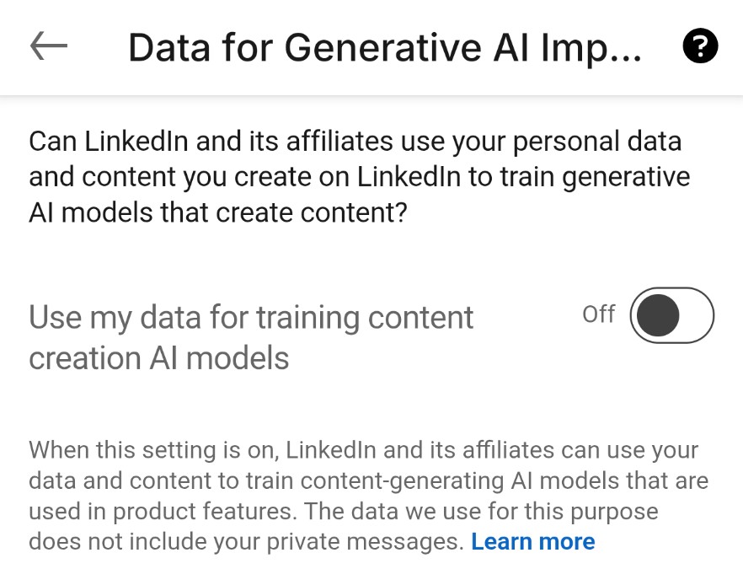Click the circular help badge in the header

click(700, 46)
